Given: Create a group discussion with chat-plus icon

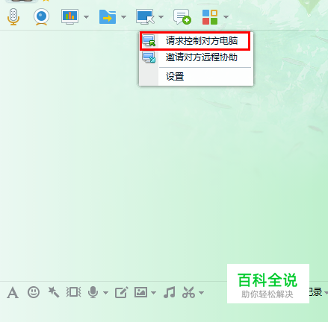Looking at the screenshot, I should tap(182, 17).
